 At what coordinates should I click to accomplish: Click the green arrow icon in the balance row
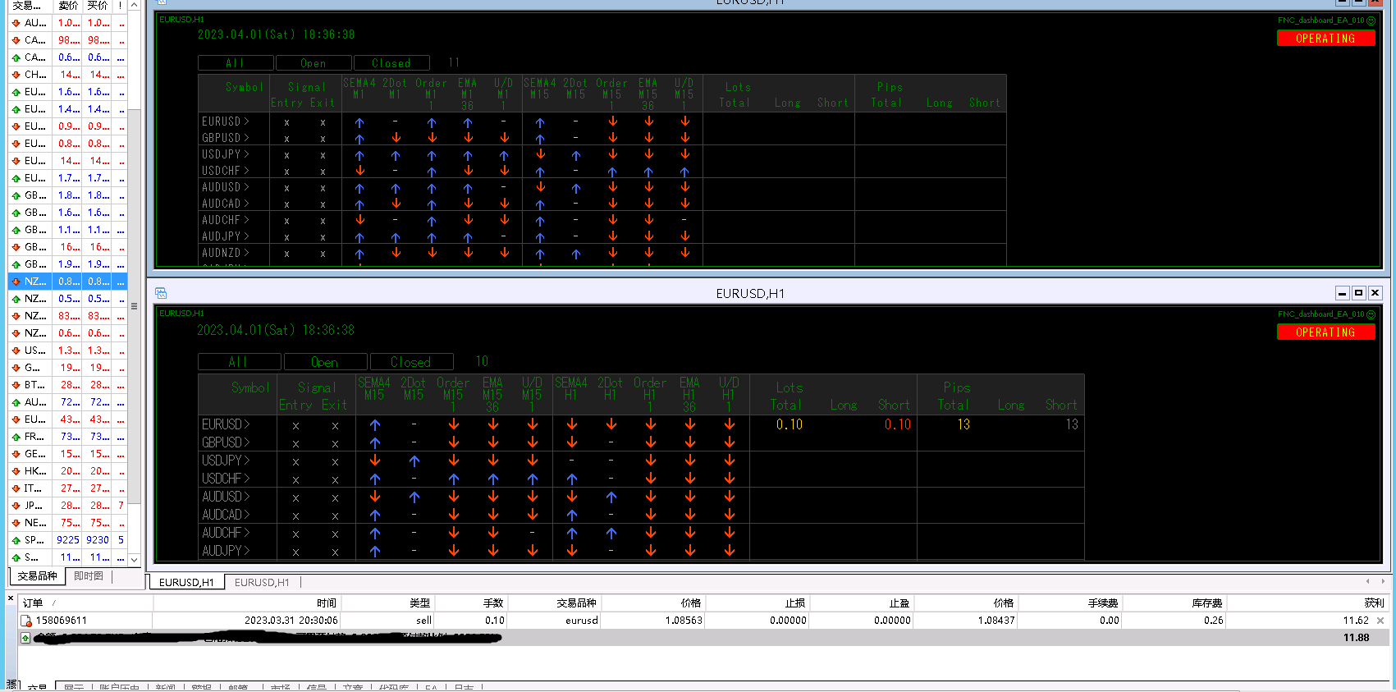(x=26, y=638)
